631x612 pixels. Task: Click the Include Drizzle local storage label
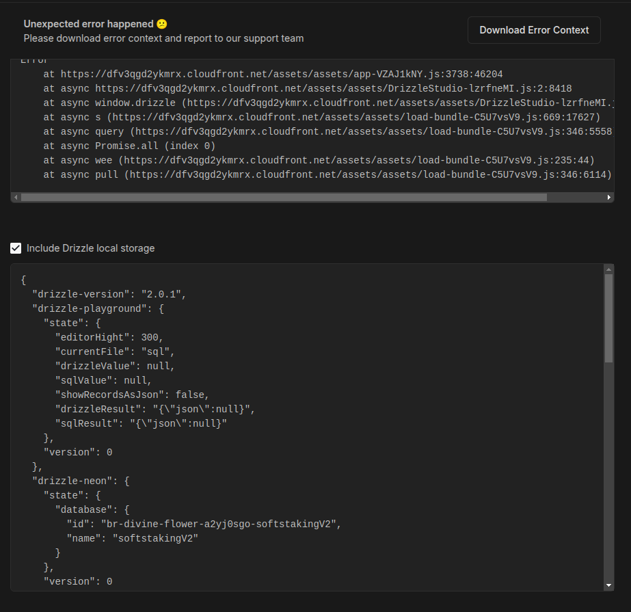90,248
